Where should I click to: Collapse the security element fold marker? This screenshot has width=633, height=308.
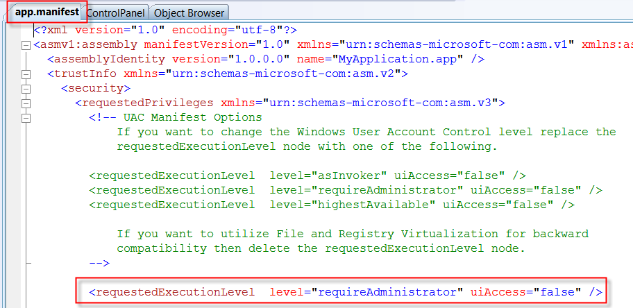pyautogui.click(x=26, y=89)
